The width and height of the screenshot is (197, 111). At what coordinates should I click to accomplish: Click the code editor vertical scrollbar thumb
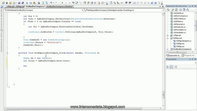point(163,95)
